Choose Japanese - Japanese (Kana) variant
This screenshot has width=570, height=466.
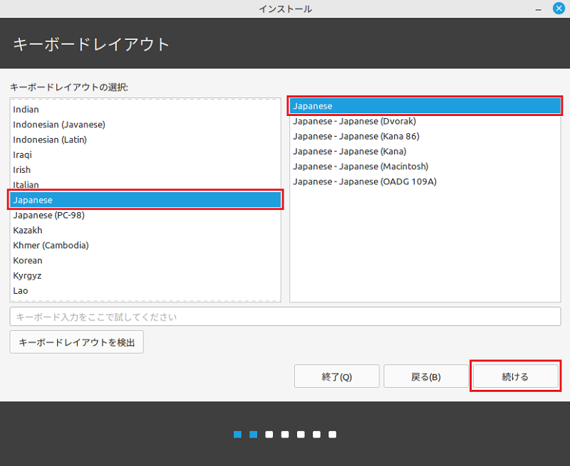[425, 152]
